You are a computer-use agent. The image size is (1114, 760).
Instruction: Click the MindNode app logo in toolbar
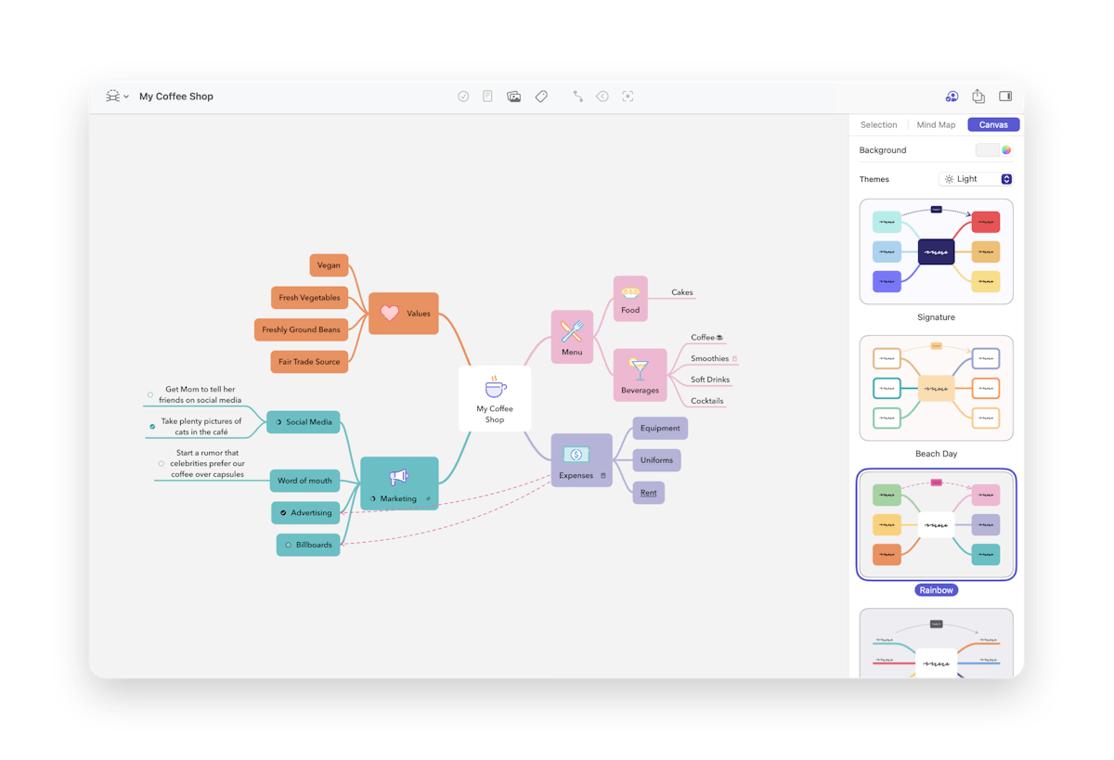(112, 97)
